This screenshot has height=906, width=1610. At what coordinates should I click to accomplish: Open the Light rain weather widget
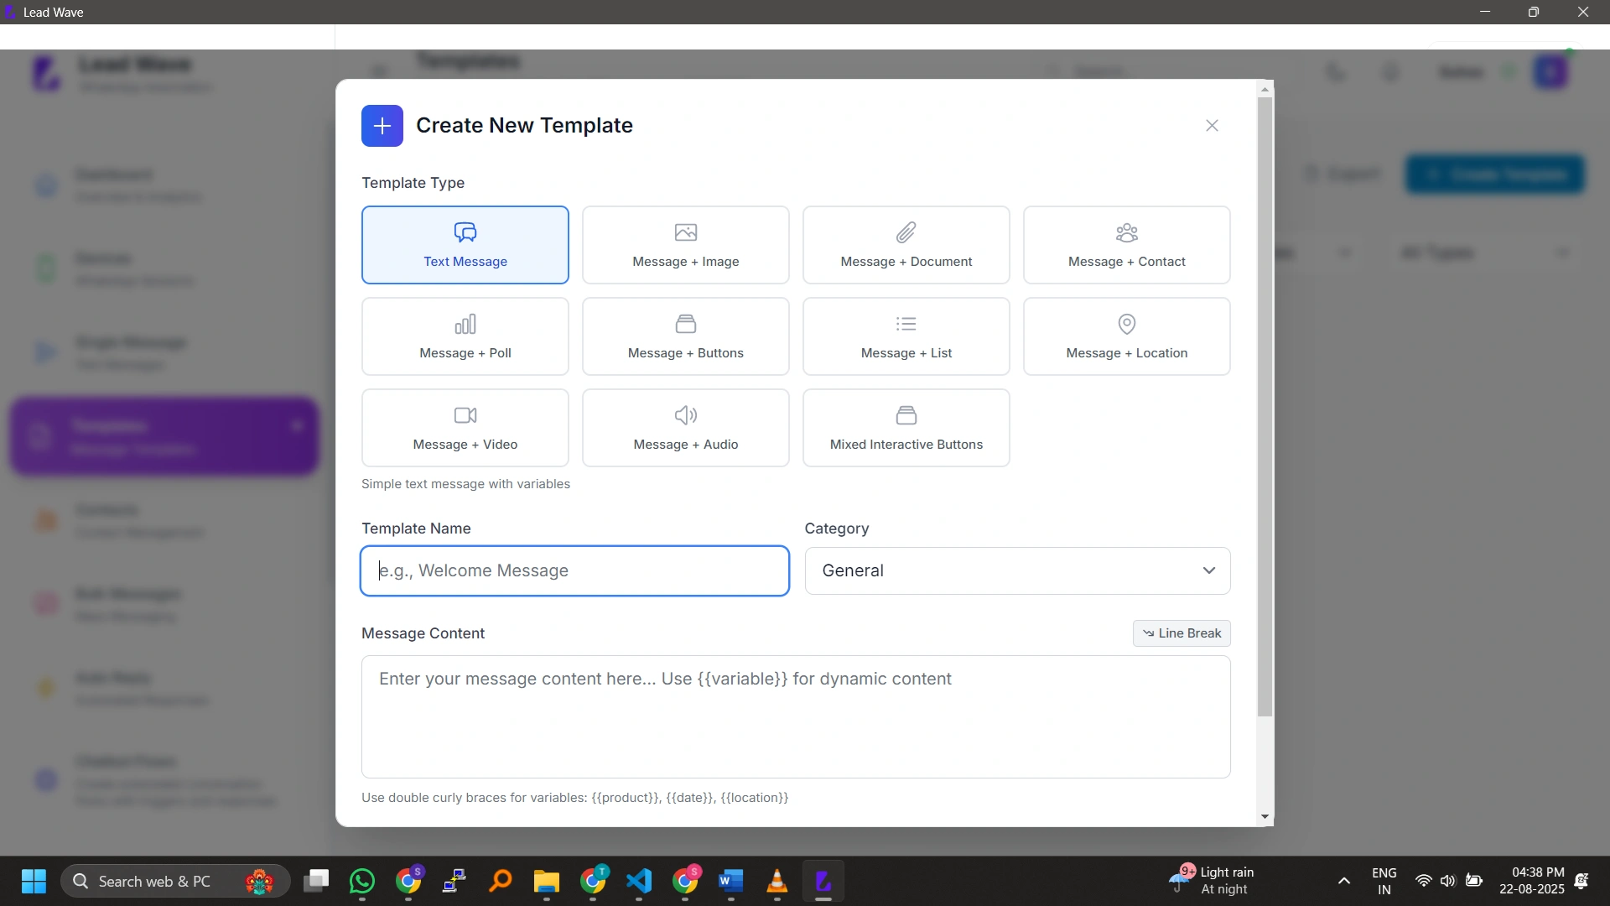(1213, 881)
